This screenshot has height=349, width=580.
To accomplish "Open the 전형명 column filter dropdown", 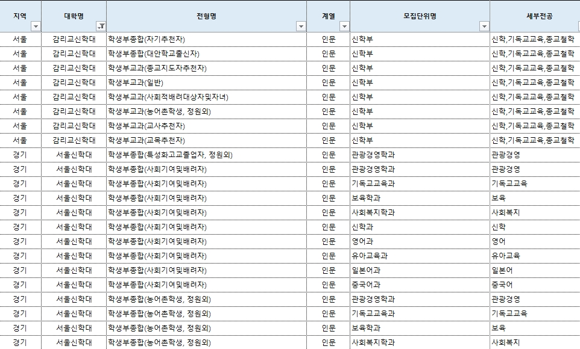I will point(301,26).
